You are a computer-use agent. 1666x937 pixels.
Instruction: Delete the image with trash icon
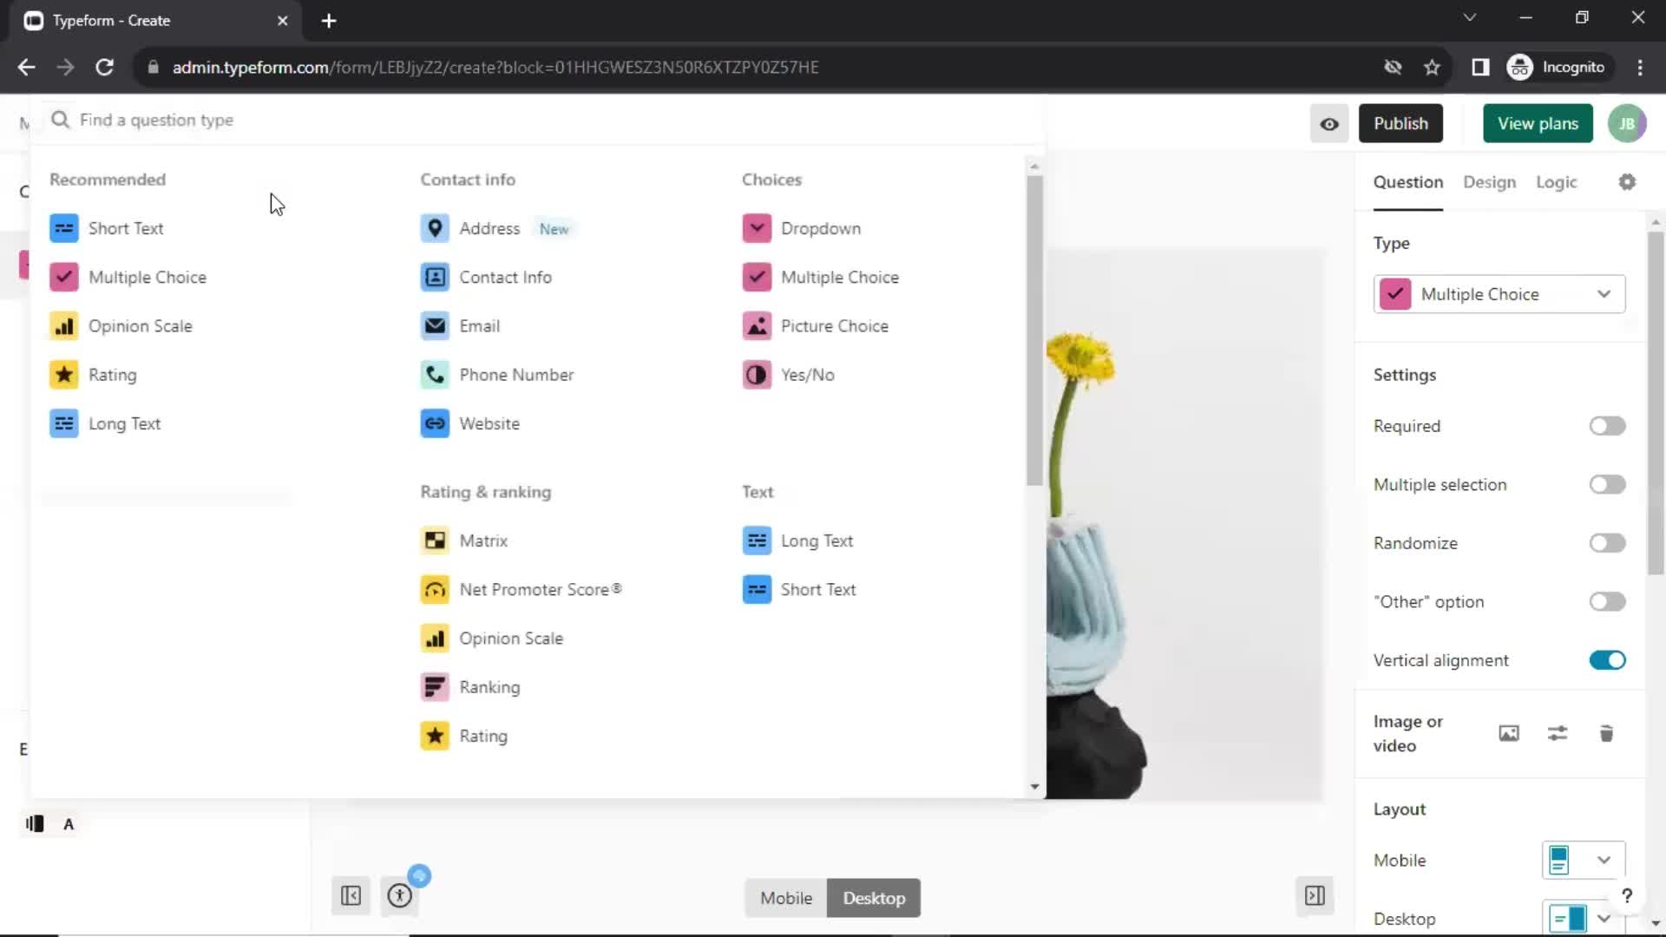click(x=1606, y=734)
